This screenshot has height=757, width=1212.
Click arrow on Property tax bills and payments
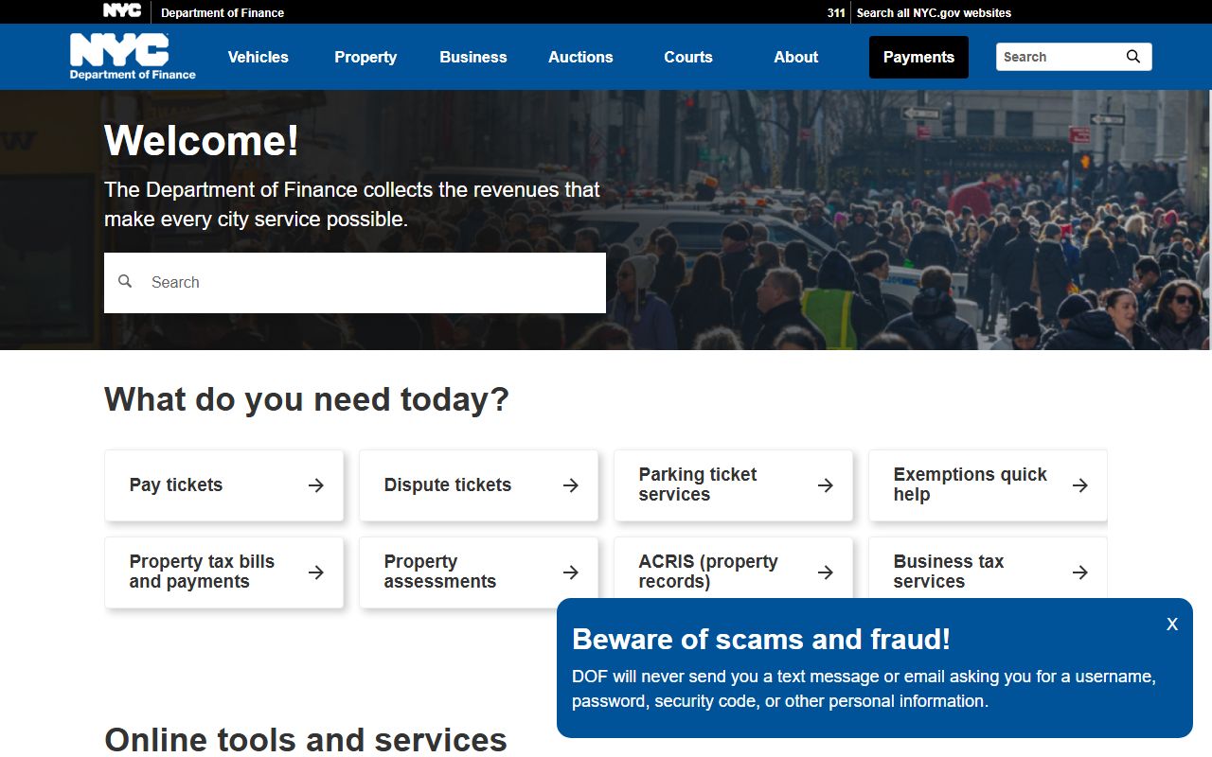click(316, 572)
